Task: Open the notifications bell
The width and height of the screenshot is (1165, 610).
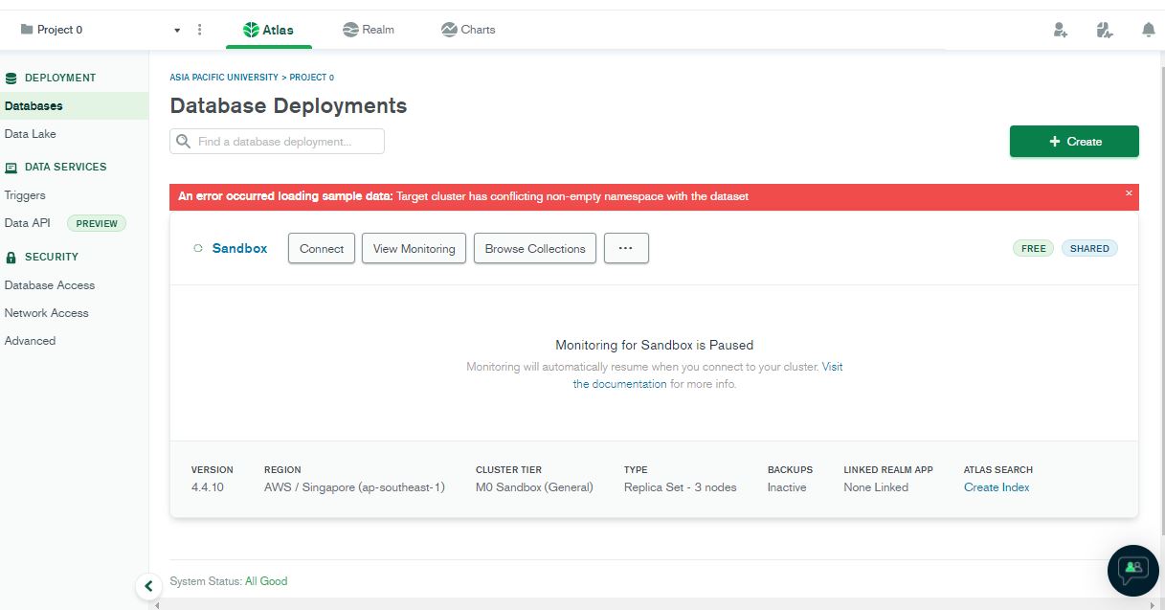Action: coord(1148,30)
